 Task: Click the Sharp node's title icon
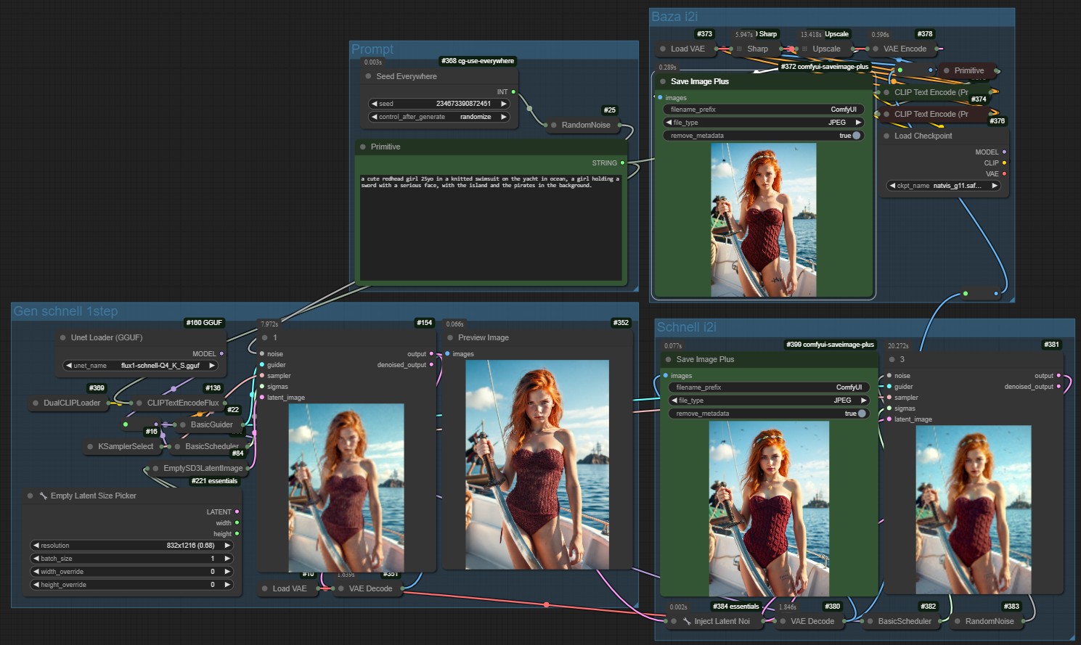point(740,49)
